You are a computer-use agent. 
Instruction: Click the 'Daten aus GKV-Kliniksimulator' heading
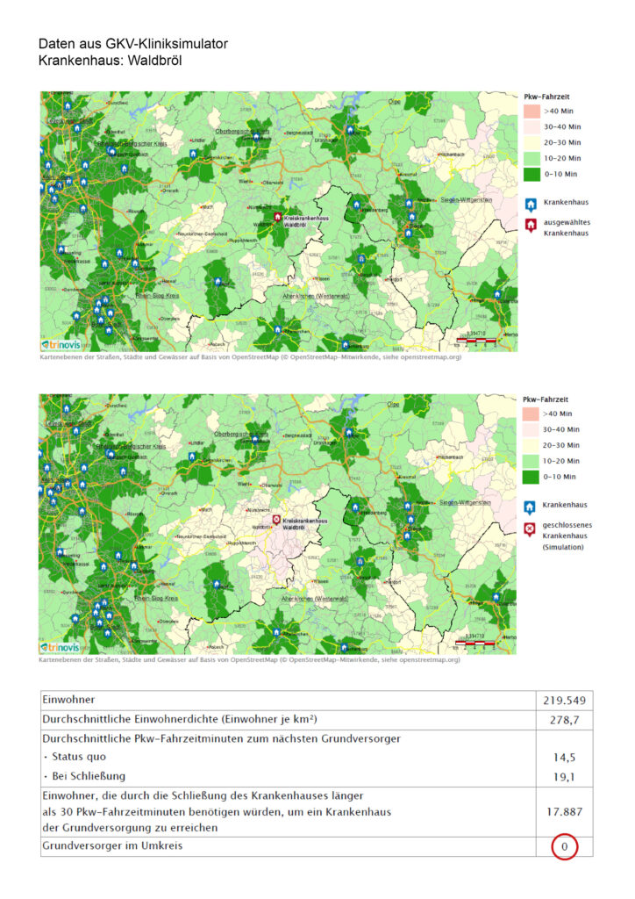coord(132,44)
